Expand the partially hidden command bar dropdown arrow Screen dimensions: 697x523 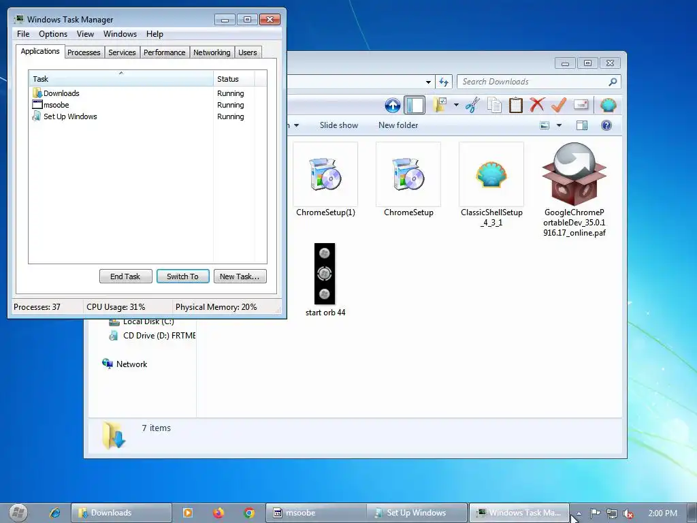(297, 125)
